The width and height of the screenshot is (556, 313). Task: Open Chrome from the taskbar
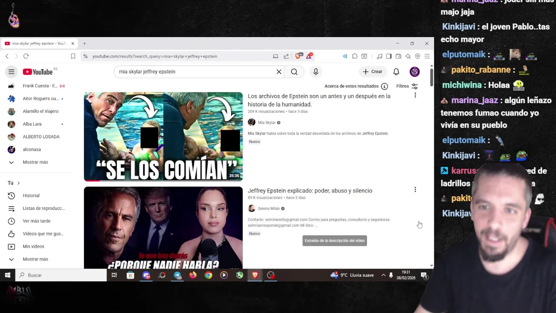click(208, 275)
